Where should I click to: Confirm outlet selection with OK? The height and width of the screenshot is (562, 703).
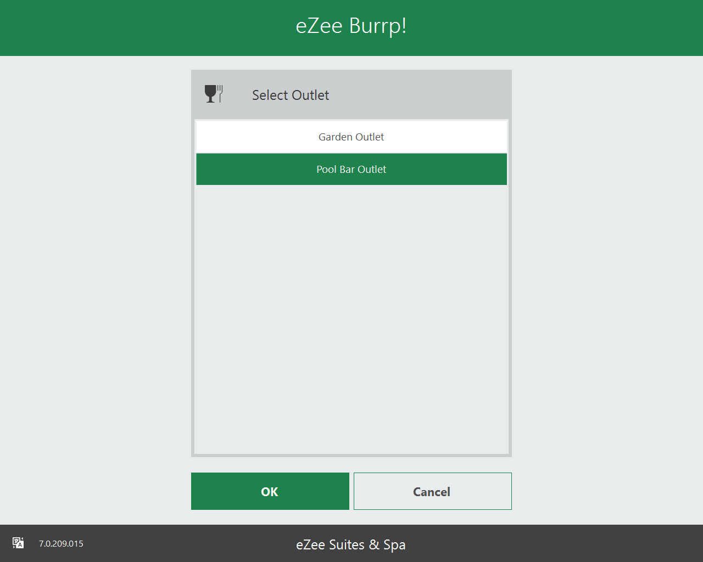(x=270, y=492)
